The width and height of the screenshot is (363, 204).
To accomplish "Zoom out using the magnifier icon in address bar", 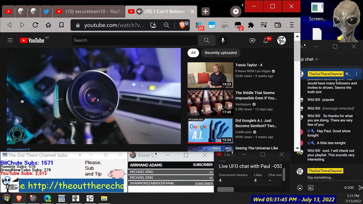I will click(x=166, y=25).
